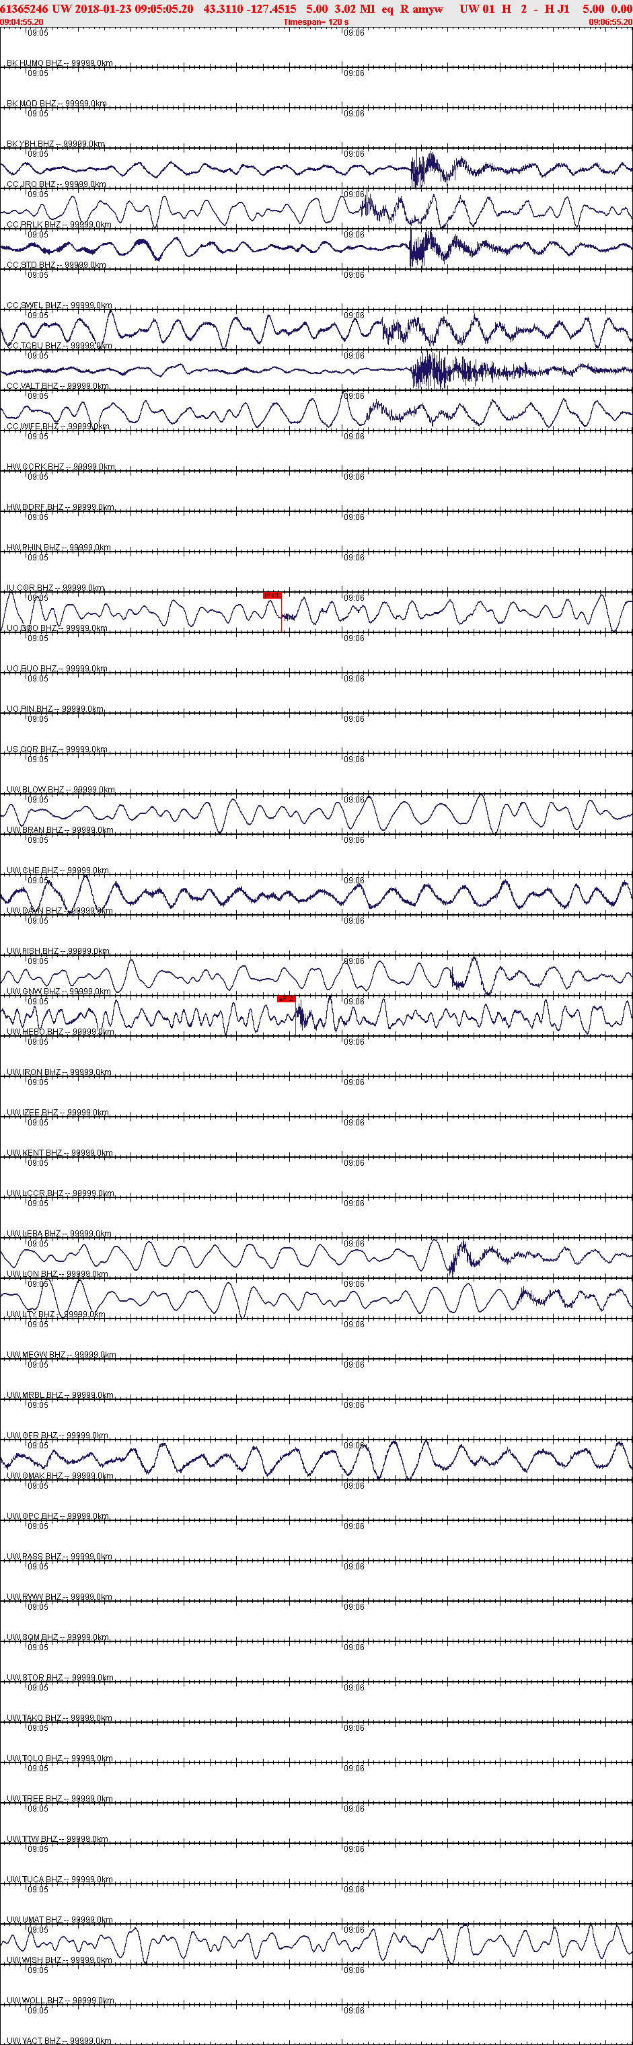This screenshot has height=2045, width=633.
Task: Select the UW UMAT BHZ station label
Action: (x=60, y=1921)
